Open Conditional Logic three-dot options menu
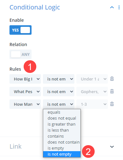This screenshot has width=123, height=160. [x=119, y=8]
